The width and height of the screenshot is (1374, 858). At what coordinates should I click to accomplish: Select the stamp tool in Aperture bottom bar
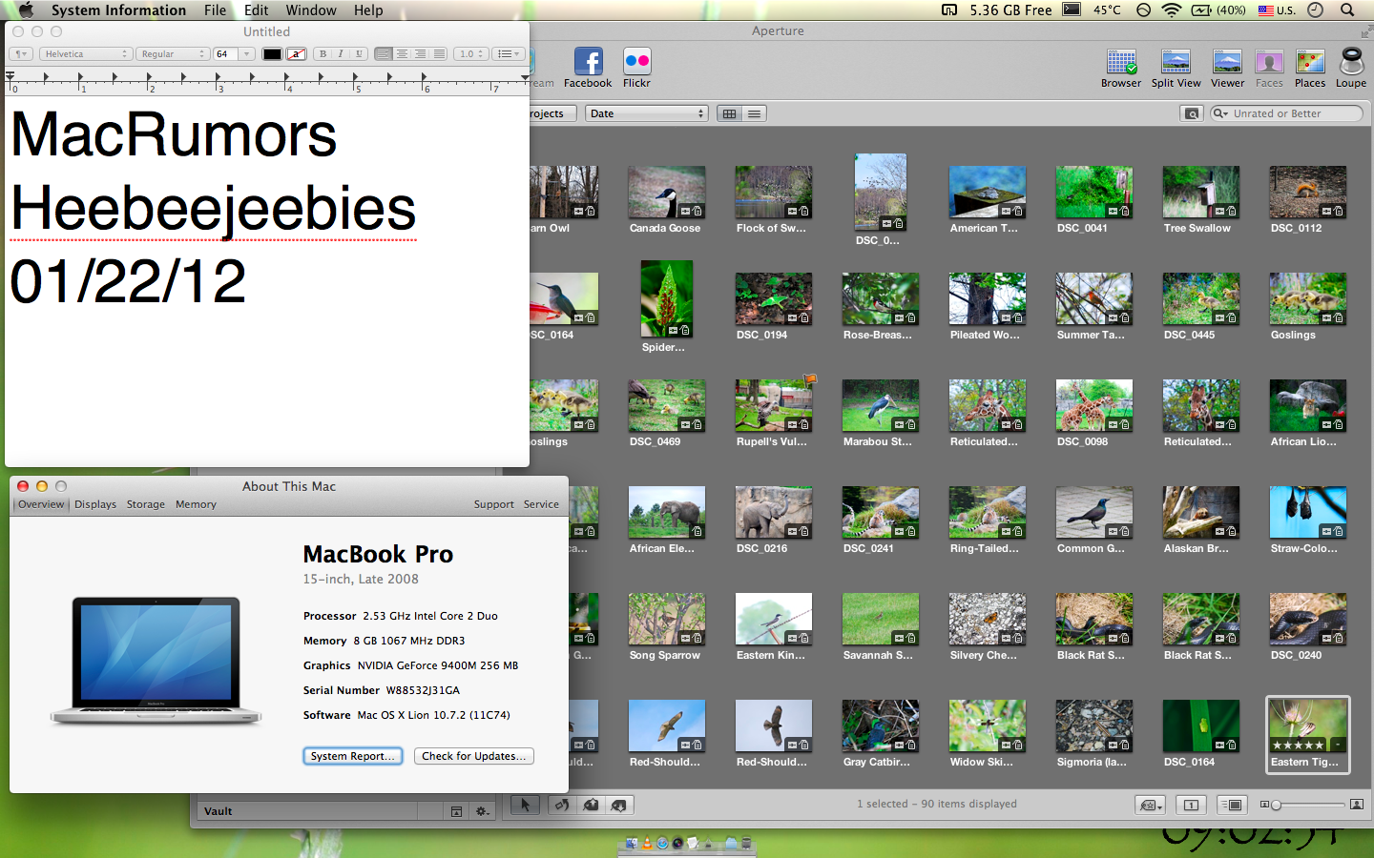(x=620, y=805)
